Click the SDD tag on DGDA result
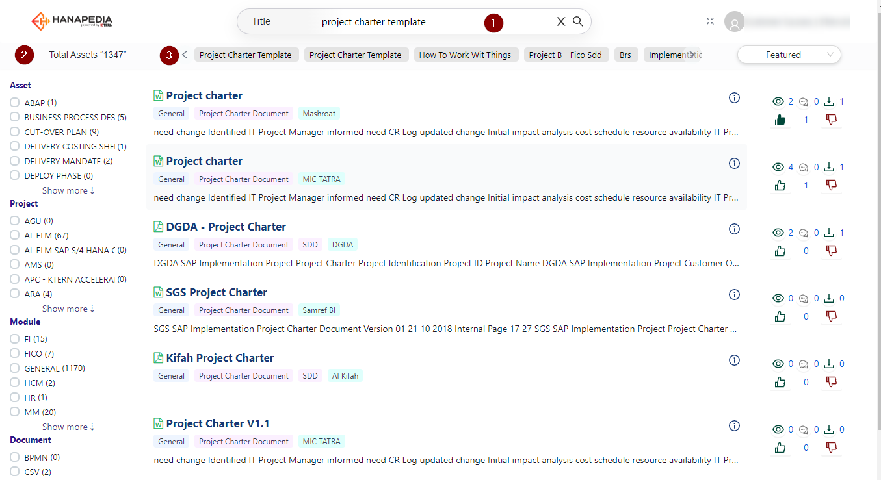Screen dimensions: 881x480 click(x=310, y=245)
